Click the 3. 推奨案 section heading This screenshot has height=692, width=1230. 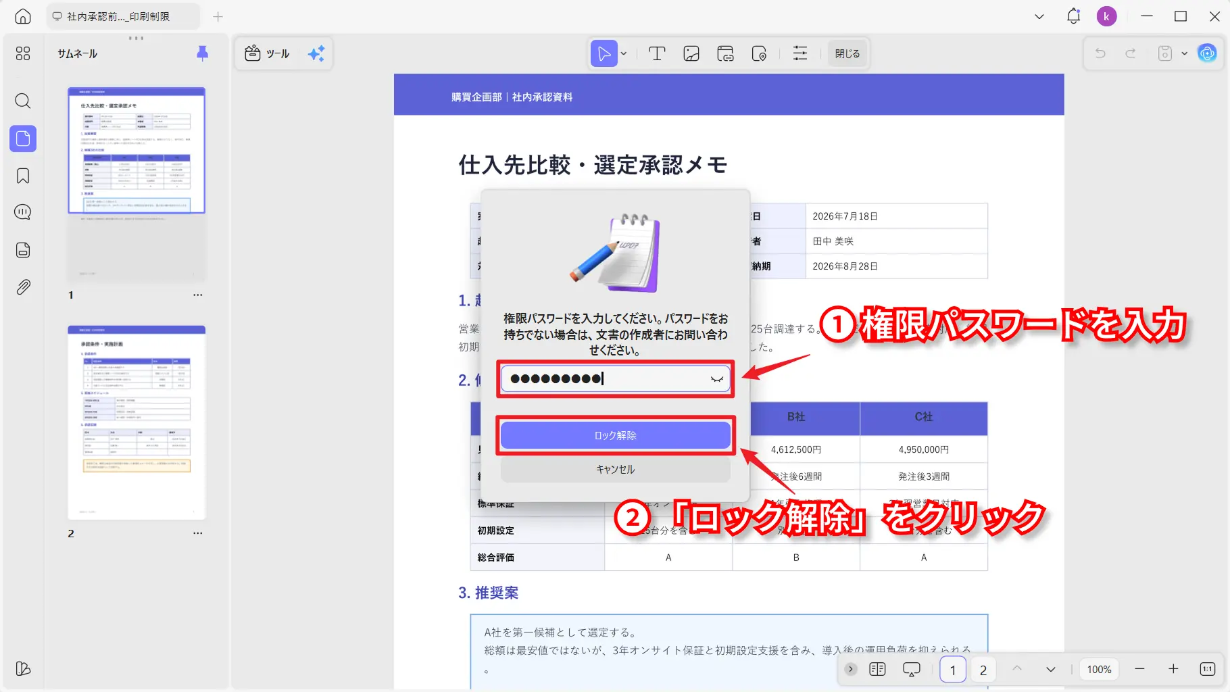489,593
